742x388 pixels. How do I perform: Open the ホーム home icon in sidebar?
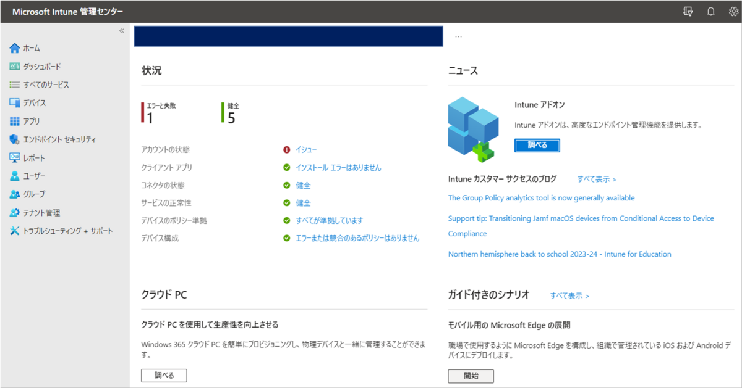coord(15,48)
